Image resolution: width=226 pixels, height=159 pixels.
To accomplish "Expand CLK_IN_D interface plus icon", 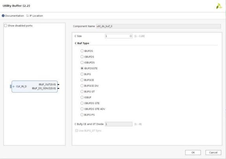I will point(13,86).
